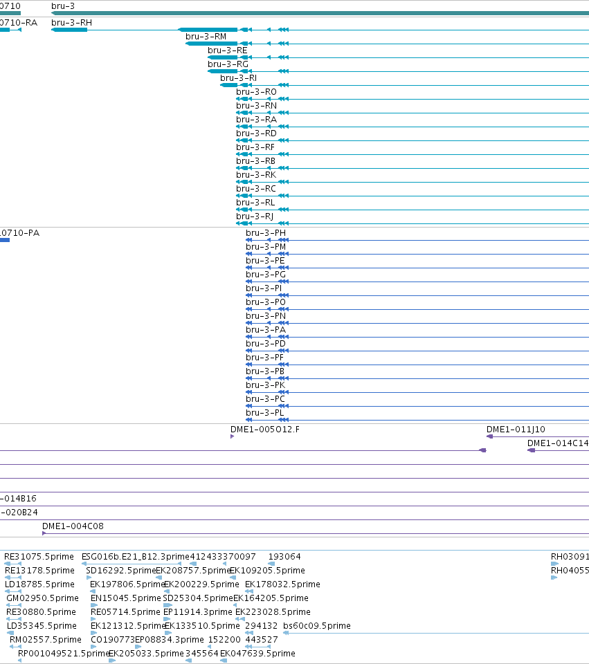
Task: Click the RM02557.5prime EST label
Action: pos(46,640)
